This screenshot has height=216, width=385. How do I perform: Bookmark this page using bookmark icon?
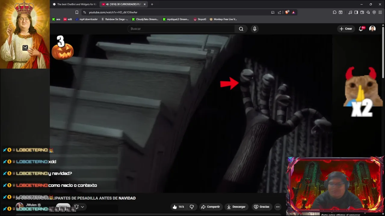point(77,12)
